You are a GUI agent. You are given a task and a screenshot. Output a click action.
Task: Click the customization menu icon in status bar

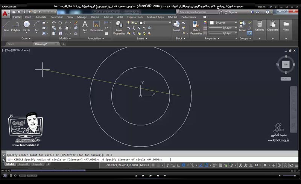point(296,165)
